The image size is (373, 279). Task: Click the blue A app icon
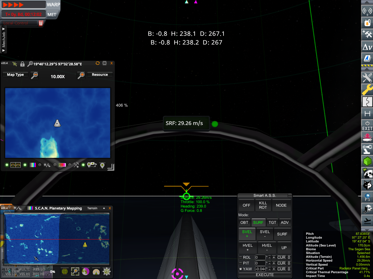tap(367, 58)
